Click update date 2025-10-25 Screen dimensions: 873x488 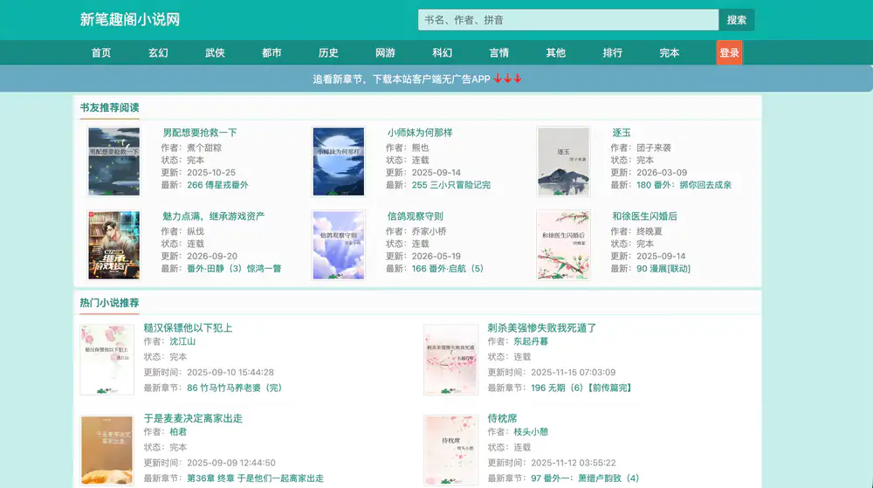(x=211, y=173)
